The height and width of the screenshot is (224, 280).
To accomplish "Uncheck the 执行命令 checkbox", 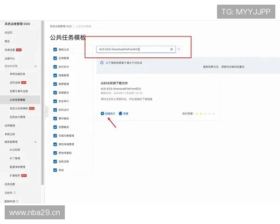I will pyautogui.click(x=55, y=67).
